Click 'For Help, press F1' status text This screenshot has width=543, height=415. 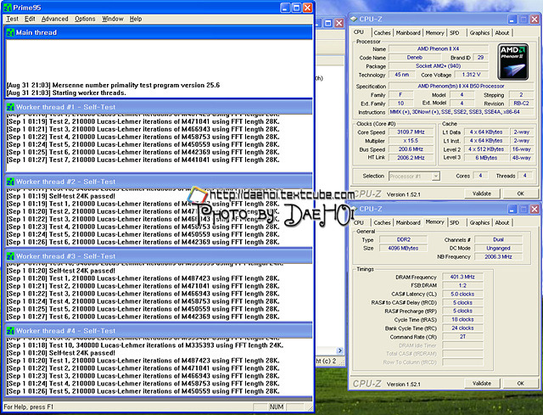tap(29, 407)
